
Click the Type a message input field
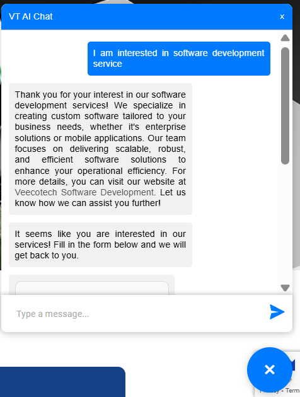pyautogui.click(x=138, y=314)
